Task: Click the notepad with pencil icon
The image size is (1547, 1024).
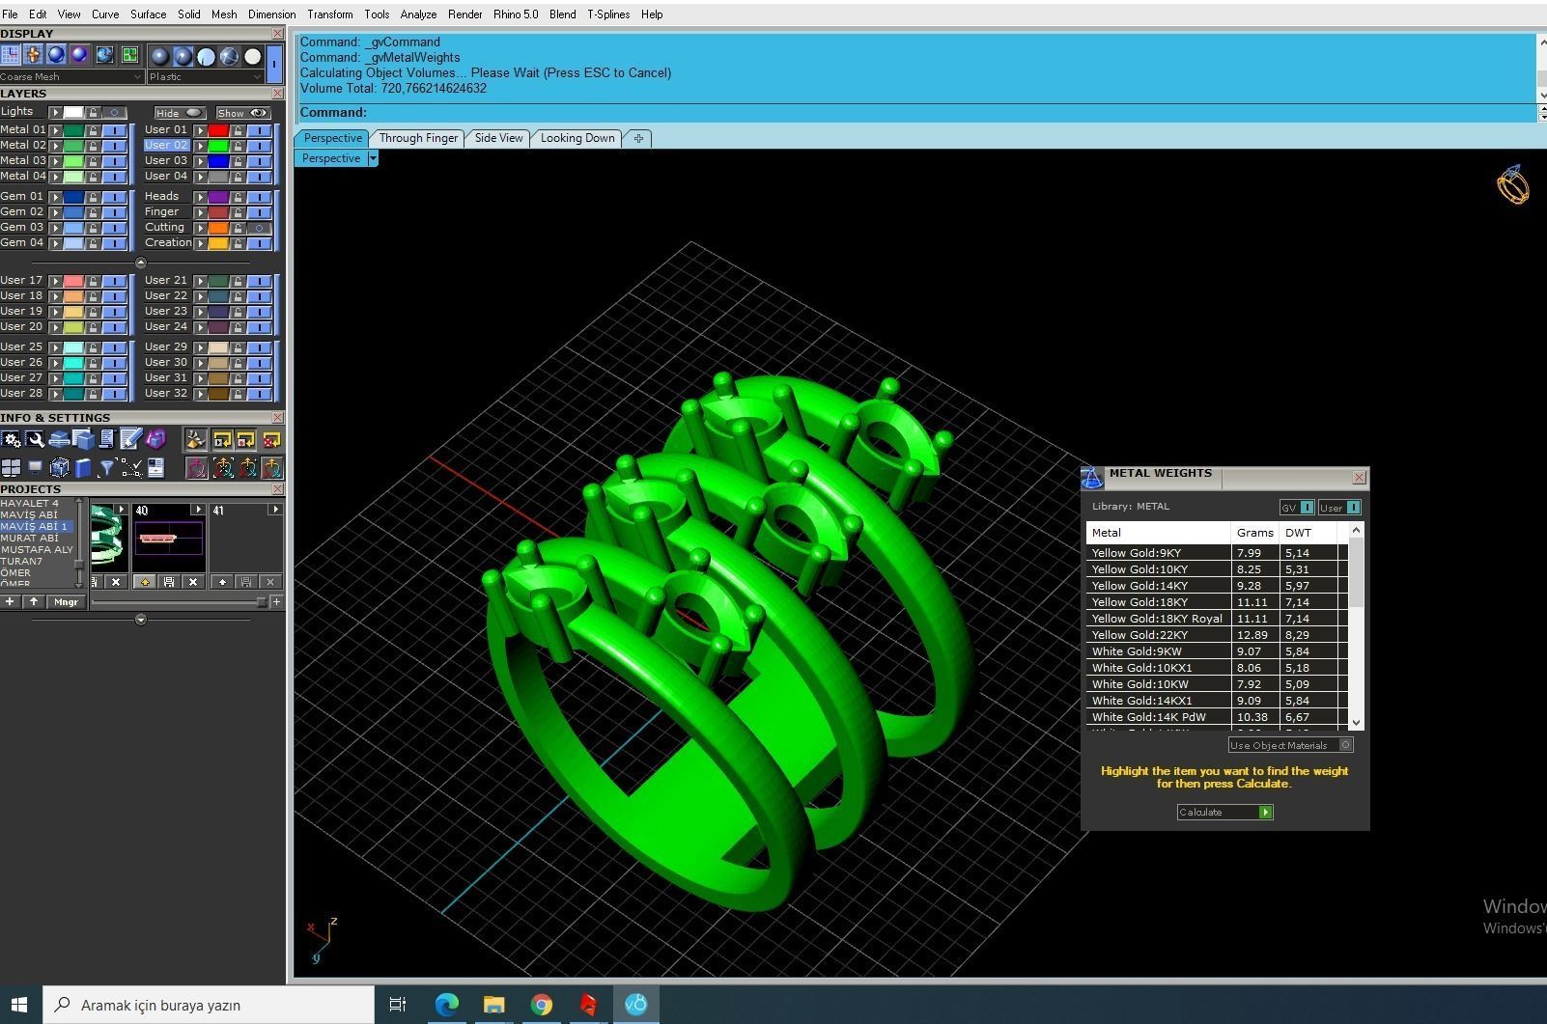Action: [x=130, y=440]
